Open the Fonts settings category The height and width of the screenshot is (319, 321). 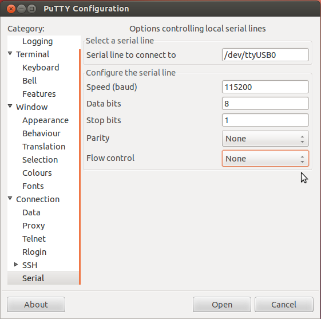(33, 186)
